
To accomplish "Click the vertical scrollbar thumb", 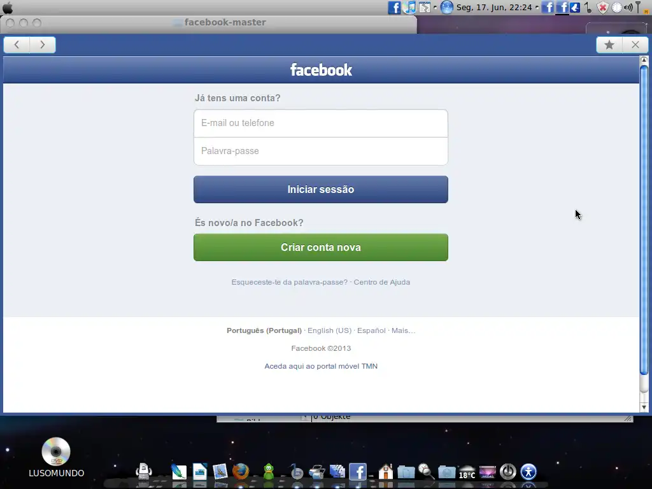I will point(644,220).
